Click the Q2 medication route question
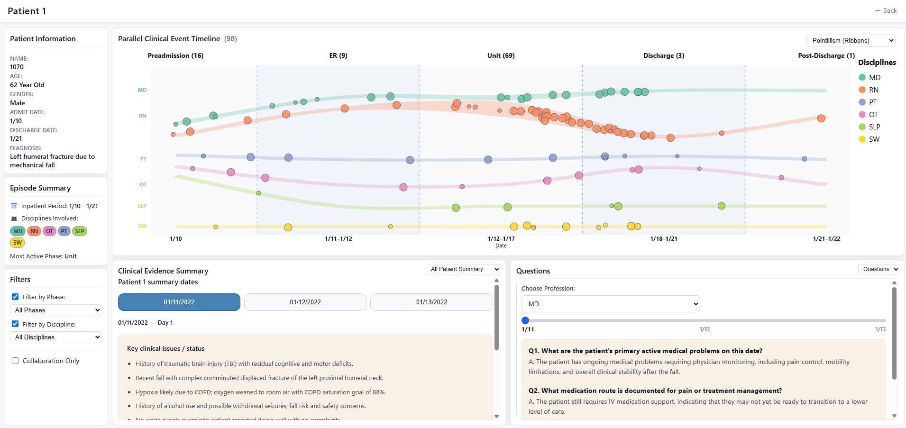This screenshot has width=906, height=428. (655, 391)
